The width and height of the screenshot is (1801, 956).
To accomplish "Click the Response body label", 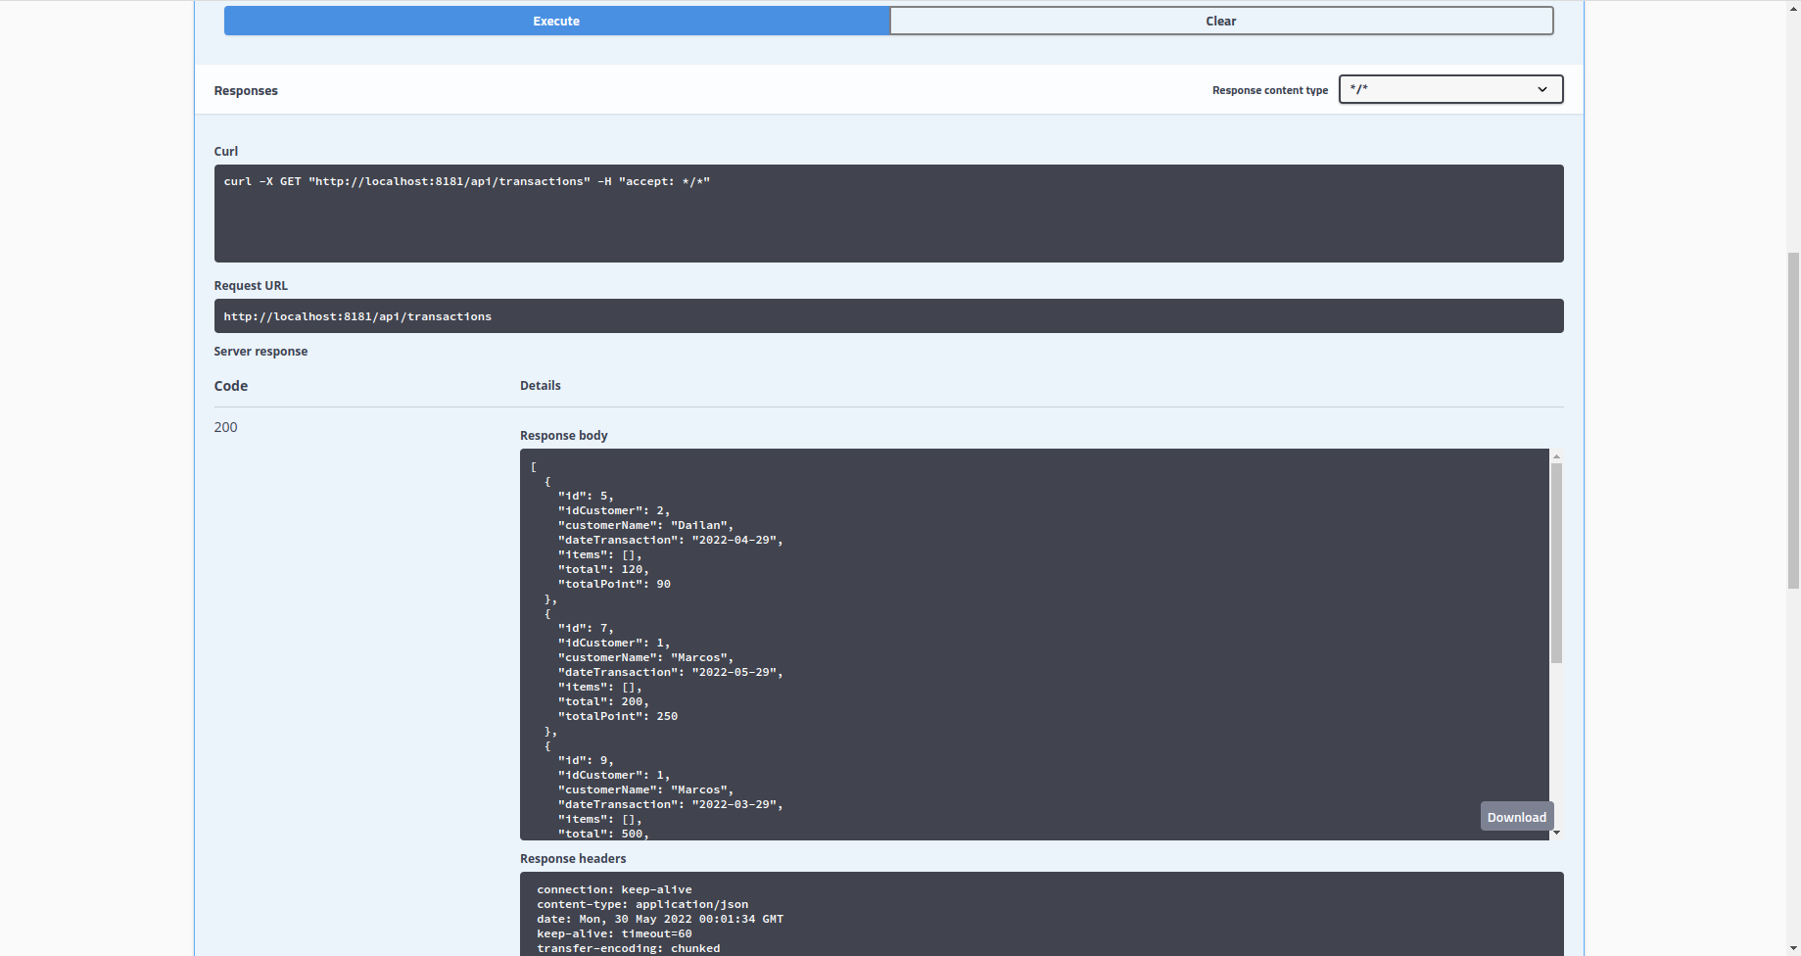I will [563, 435].
